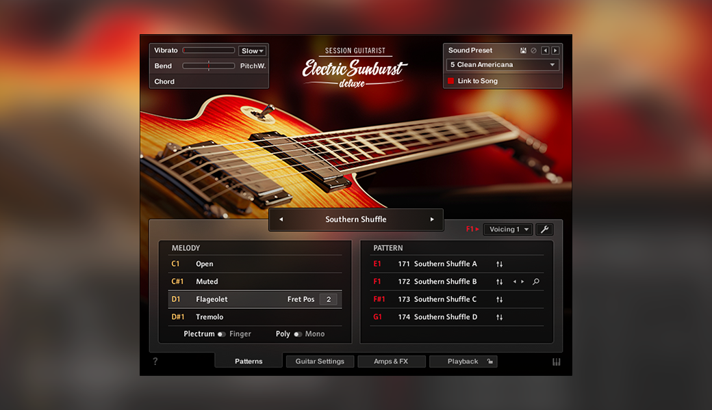This screenshot has height=410, width=712.
Task: Go to the next sound preset
Action: pos(555,51)
